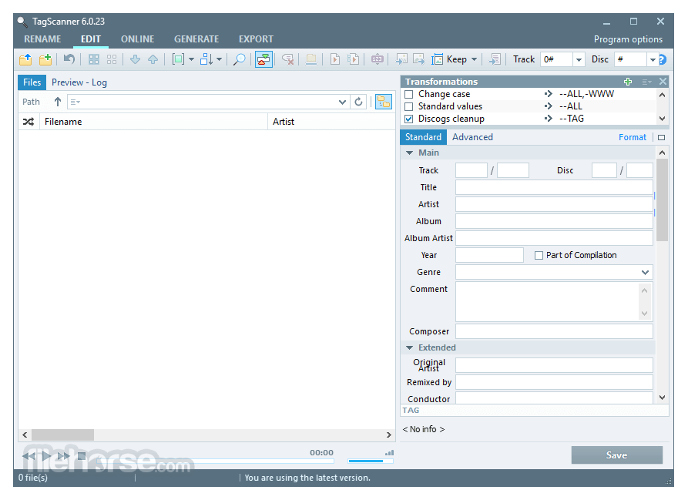Open the Keep cover dropdown
The height and width of the screenshot is (500, 688).
[475, 59]
